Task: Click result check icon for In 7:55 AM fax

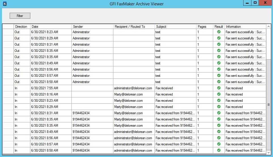Action: point(219,88)
